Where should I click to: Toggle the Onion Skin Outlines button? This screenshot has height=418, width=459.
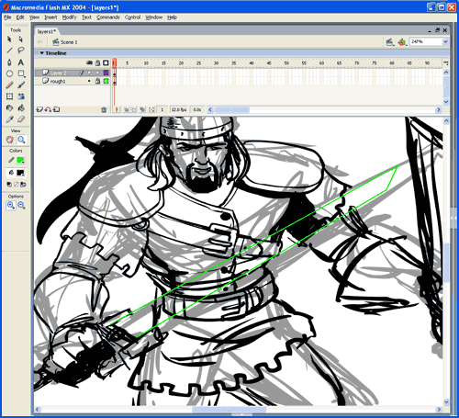(134, 109)
